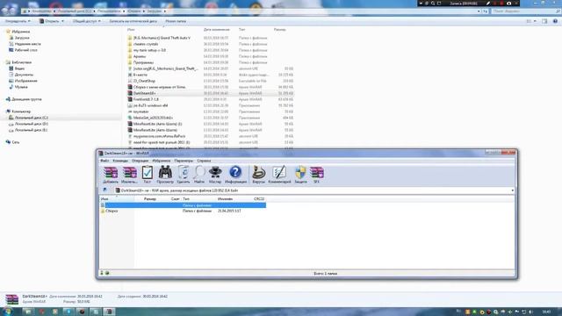Click the Защита shield protection icon
The image size is (562, 316).
click(300, 175)
